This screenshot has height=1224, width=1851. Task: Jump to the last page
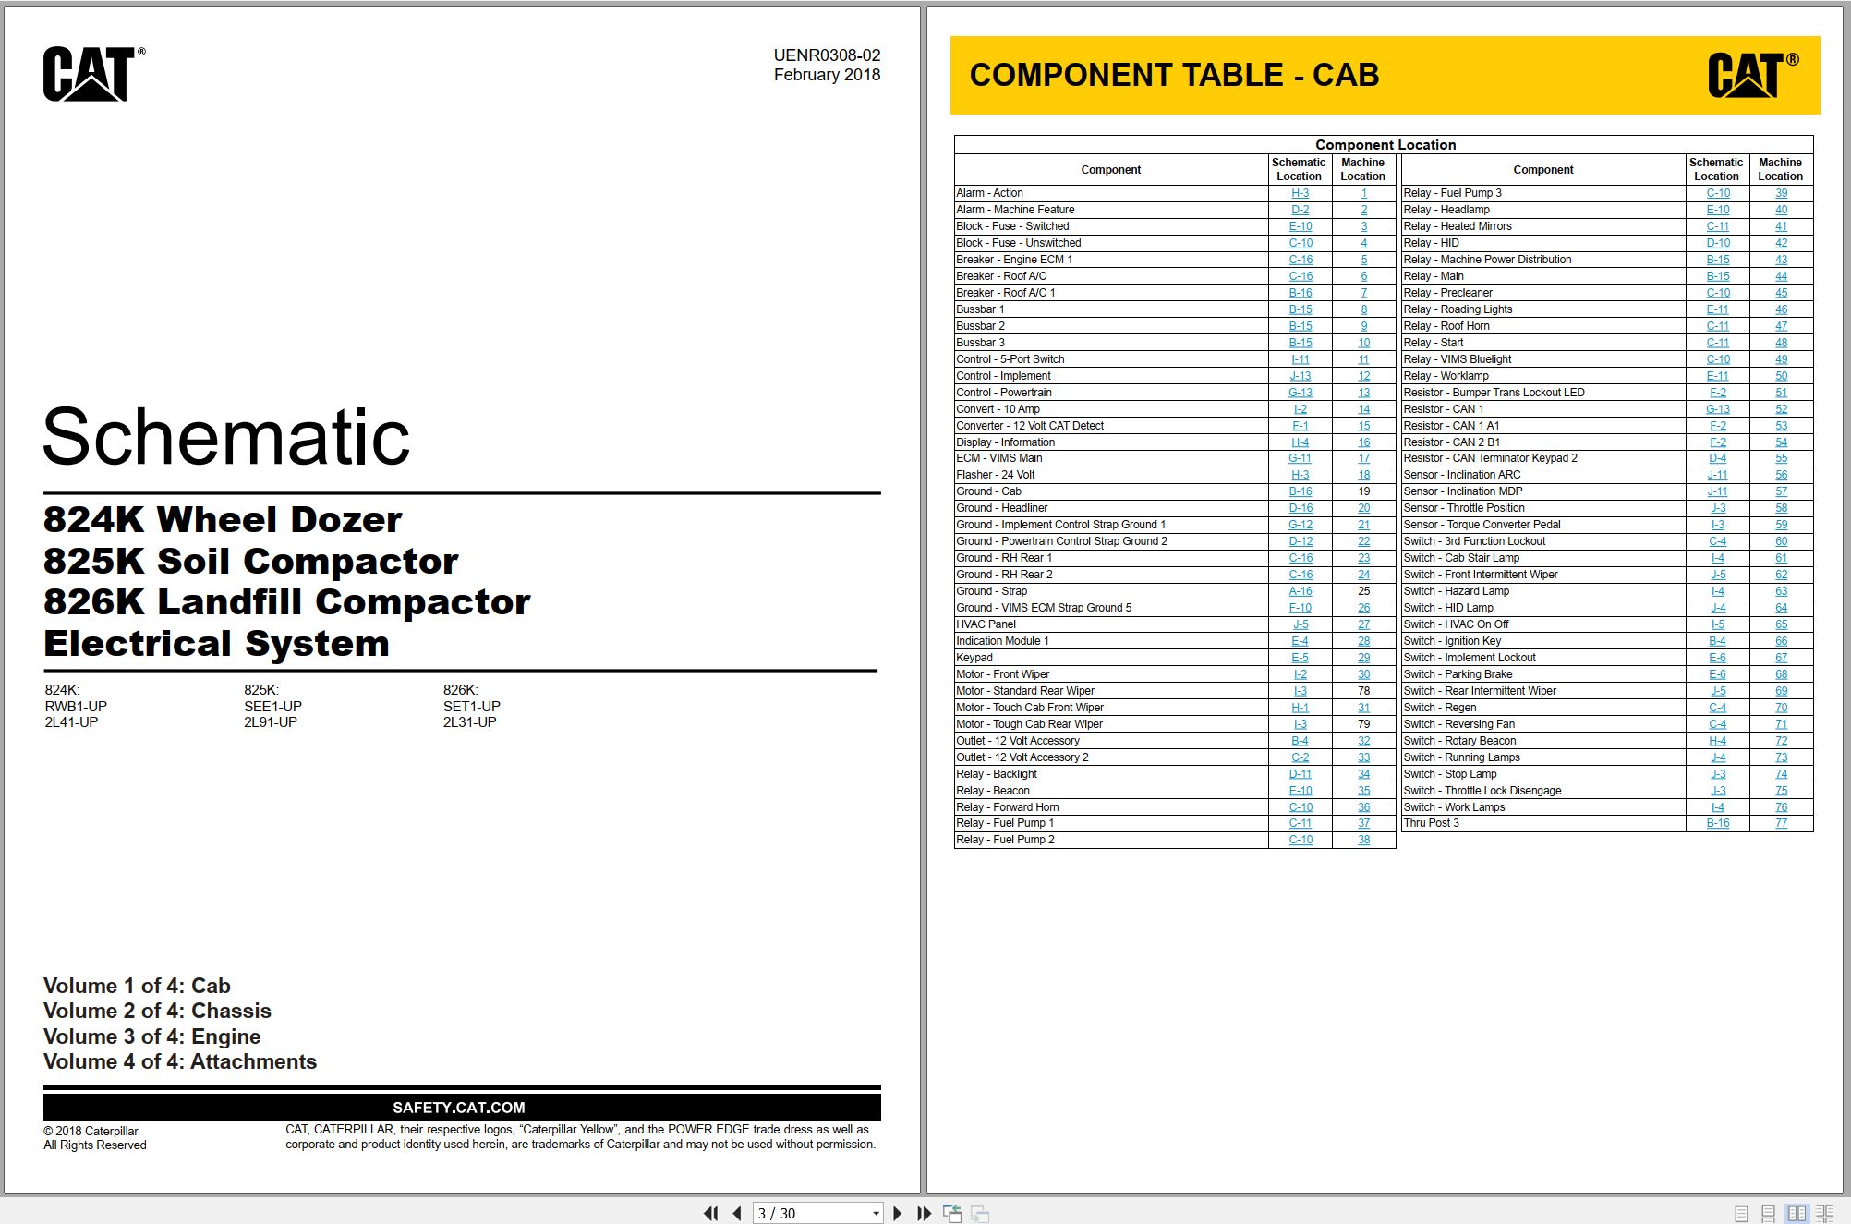tap(924, 1213)
